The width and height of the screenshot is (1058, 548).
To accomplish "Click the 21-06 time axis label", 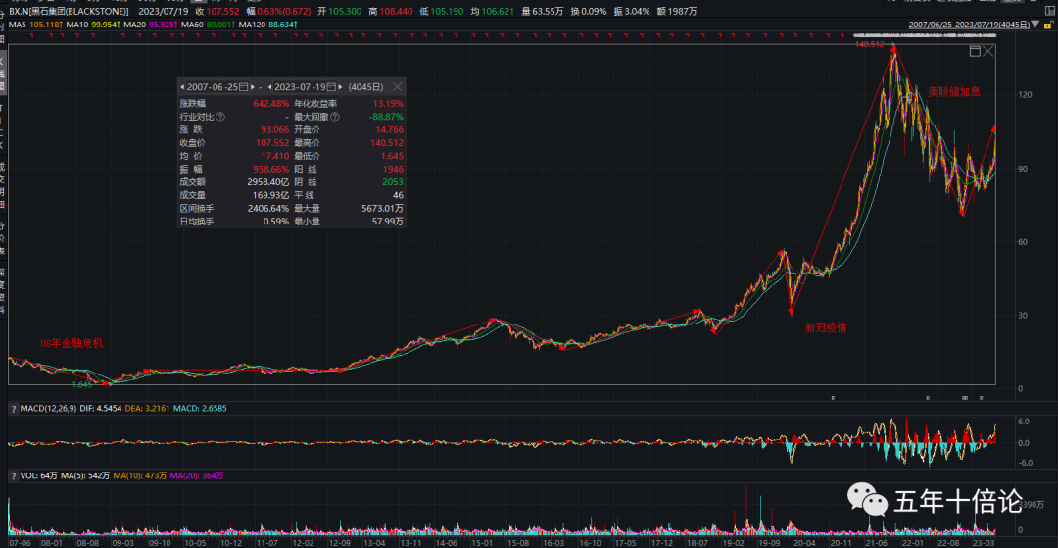I will click(876, 542).
